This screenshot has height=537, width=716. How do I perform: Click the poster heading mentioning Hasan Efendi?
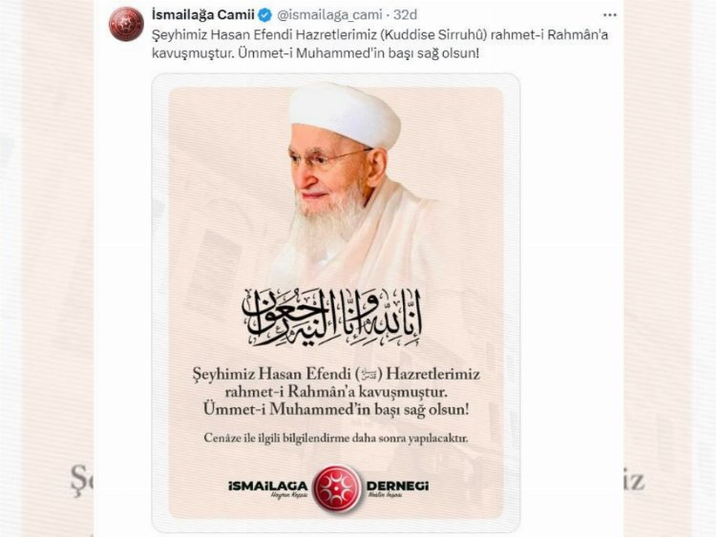click(336, 374)
